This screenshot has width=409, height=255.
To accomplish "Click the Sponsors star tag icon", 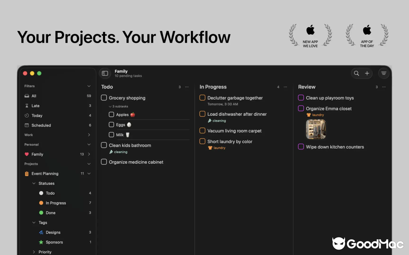I will pos(41,242).
